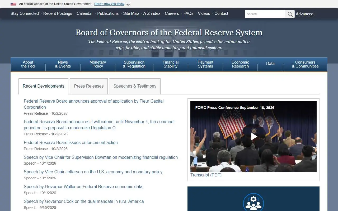The width and height of the screenshot is (338, 211).
Task: Open Advanced search link
Action: point(304,14)
